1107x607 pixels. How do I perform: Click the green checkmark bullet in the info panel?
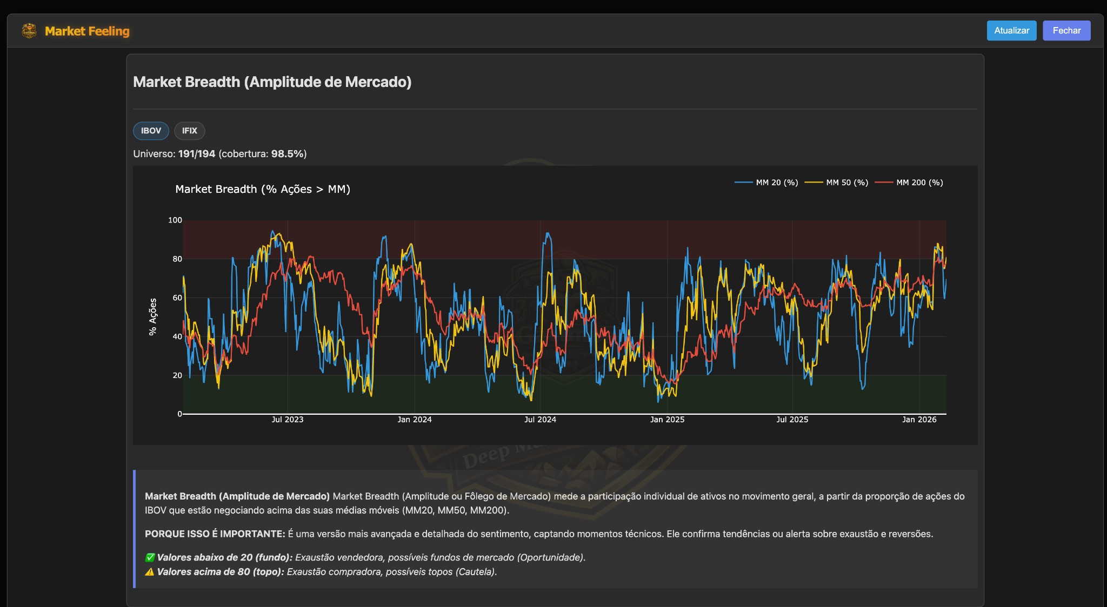coord(149,556)
